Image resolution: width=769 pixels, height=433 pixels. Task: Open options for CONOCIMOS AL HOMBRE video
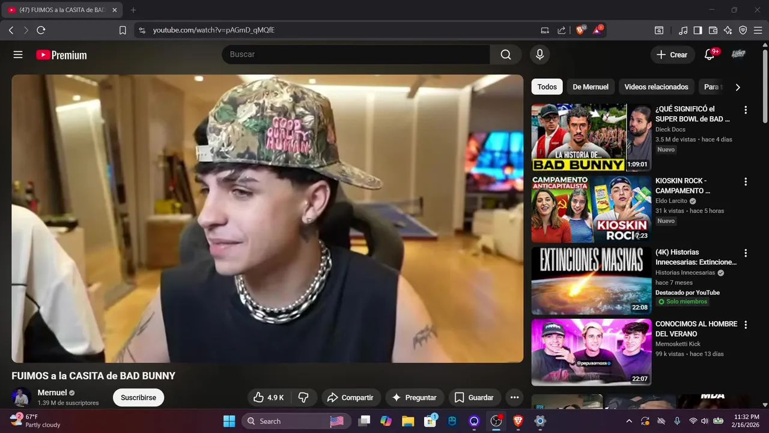click(746, 325)
